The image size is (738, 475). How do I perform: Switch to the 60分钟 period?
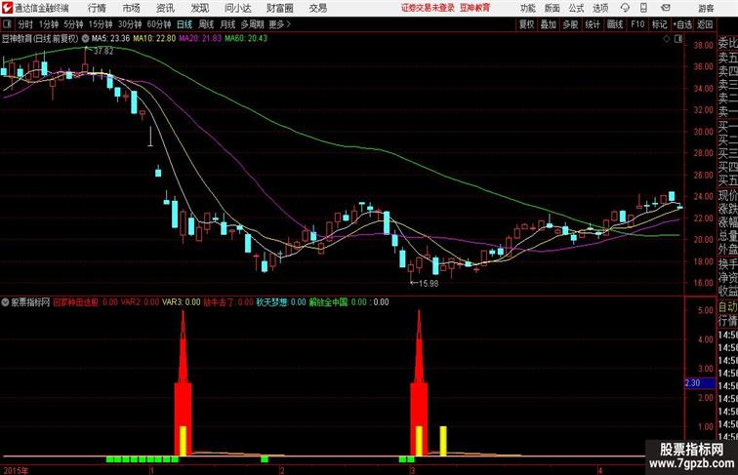coord(159,24)
